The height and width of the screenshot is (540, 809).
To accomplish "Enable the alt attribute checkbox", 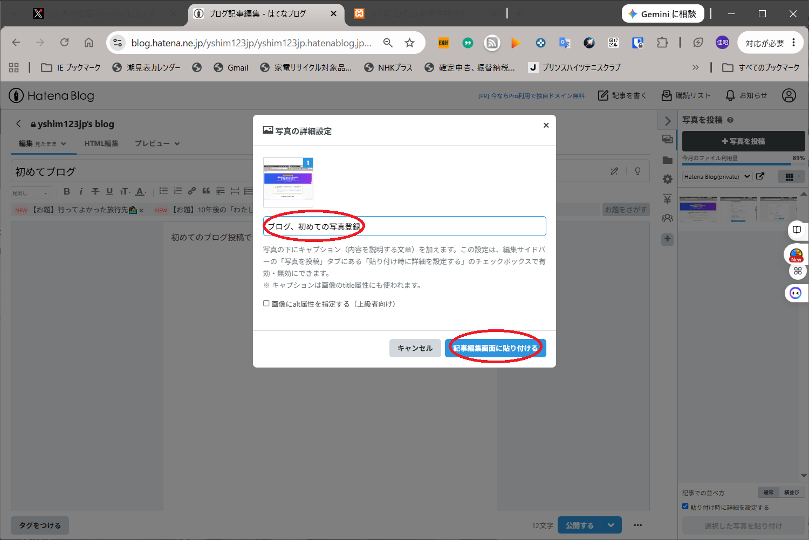I will [x=266, y=303].
